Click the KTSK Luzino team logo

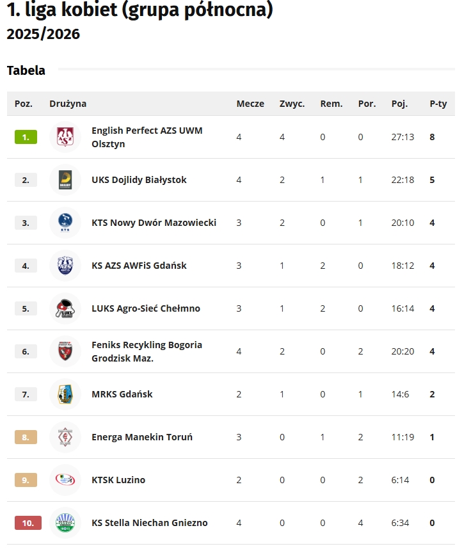point(65,480)
